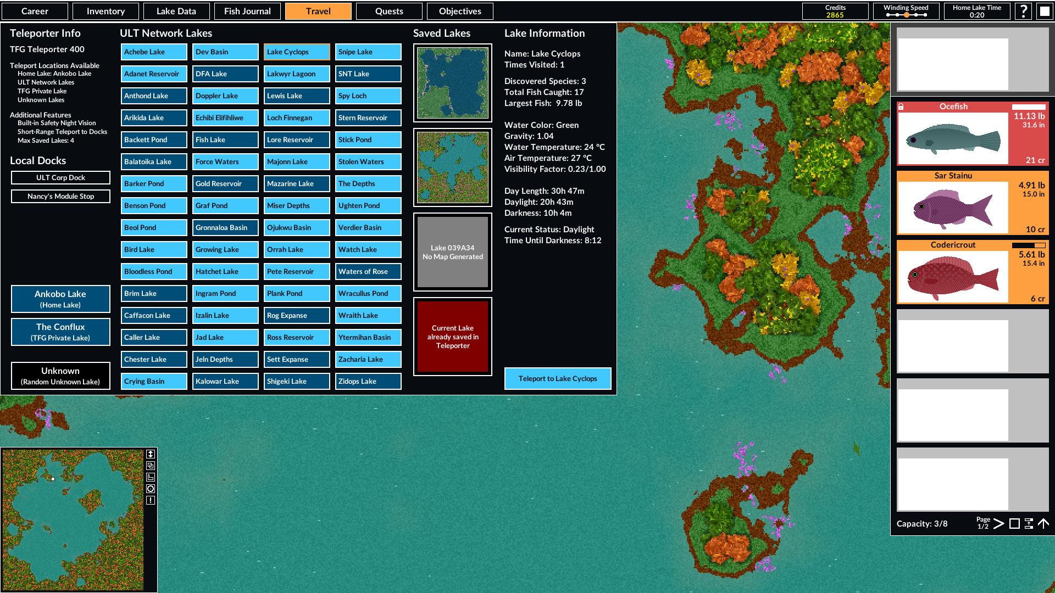Click the stack/compress icon in the inventory toolbar
The image size is (1055, 593).
click(1029, 524)
